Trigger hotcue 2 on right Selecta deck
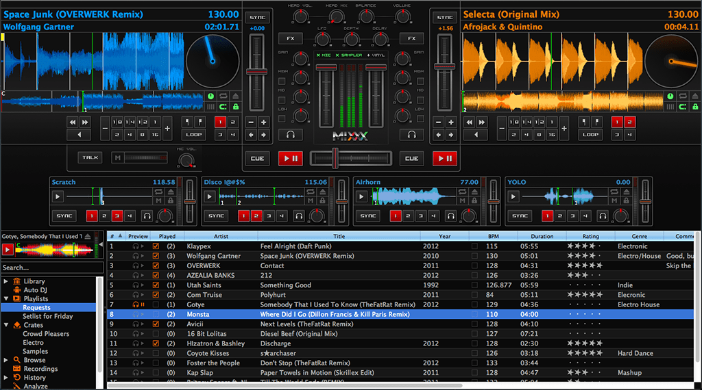Viewport: 702px width, 390px height. 629,122
